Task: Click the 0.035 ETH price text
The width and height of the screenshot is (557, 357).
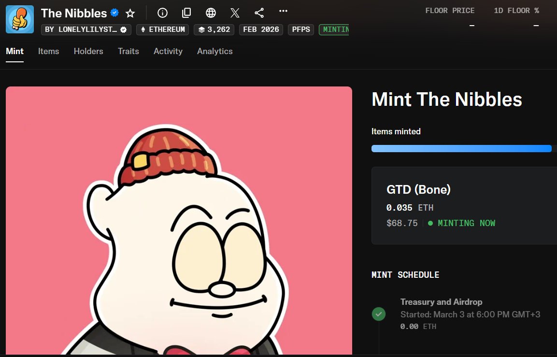Action: click(x=410, y=207)
